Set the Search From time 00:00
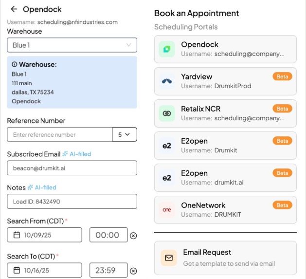Screen dimensions: 306x279 [108, 235]
